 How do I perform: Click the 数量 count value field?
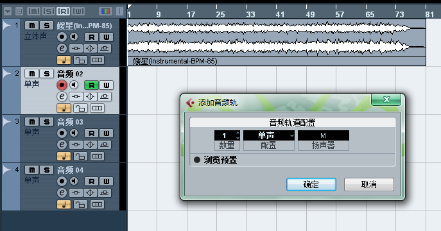pyautogui.click(x=225, y=135)
